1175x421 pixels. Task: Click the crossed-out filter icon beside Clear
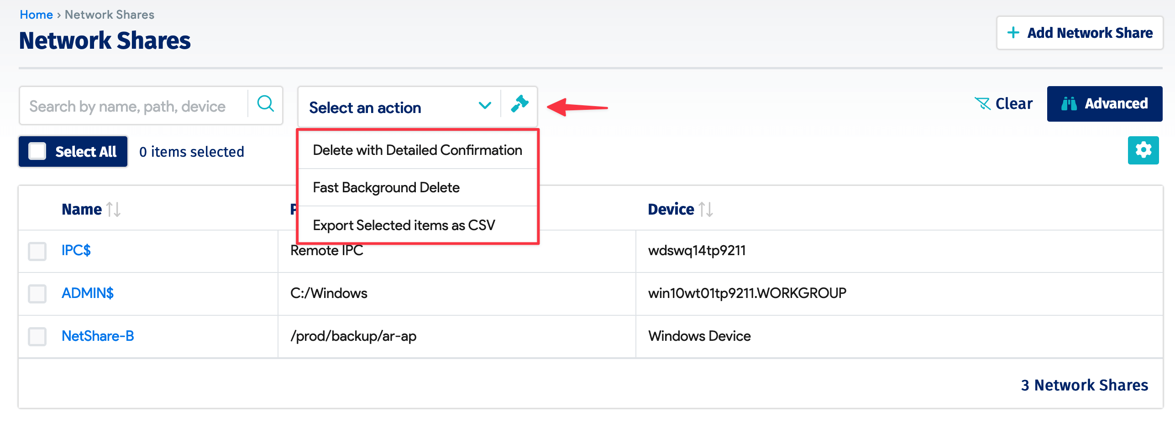pos(982,104)
